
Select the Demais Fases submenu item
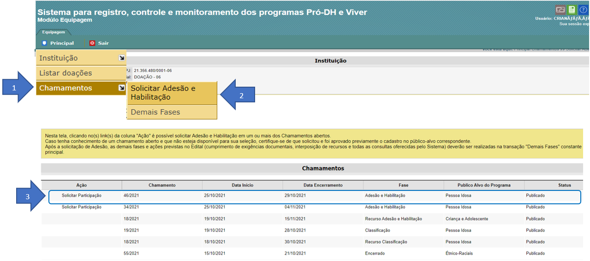[x=155, y=112]
